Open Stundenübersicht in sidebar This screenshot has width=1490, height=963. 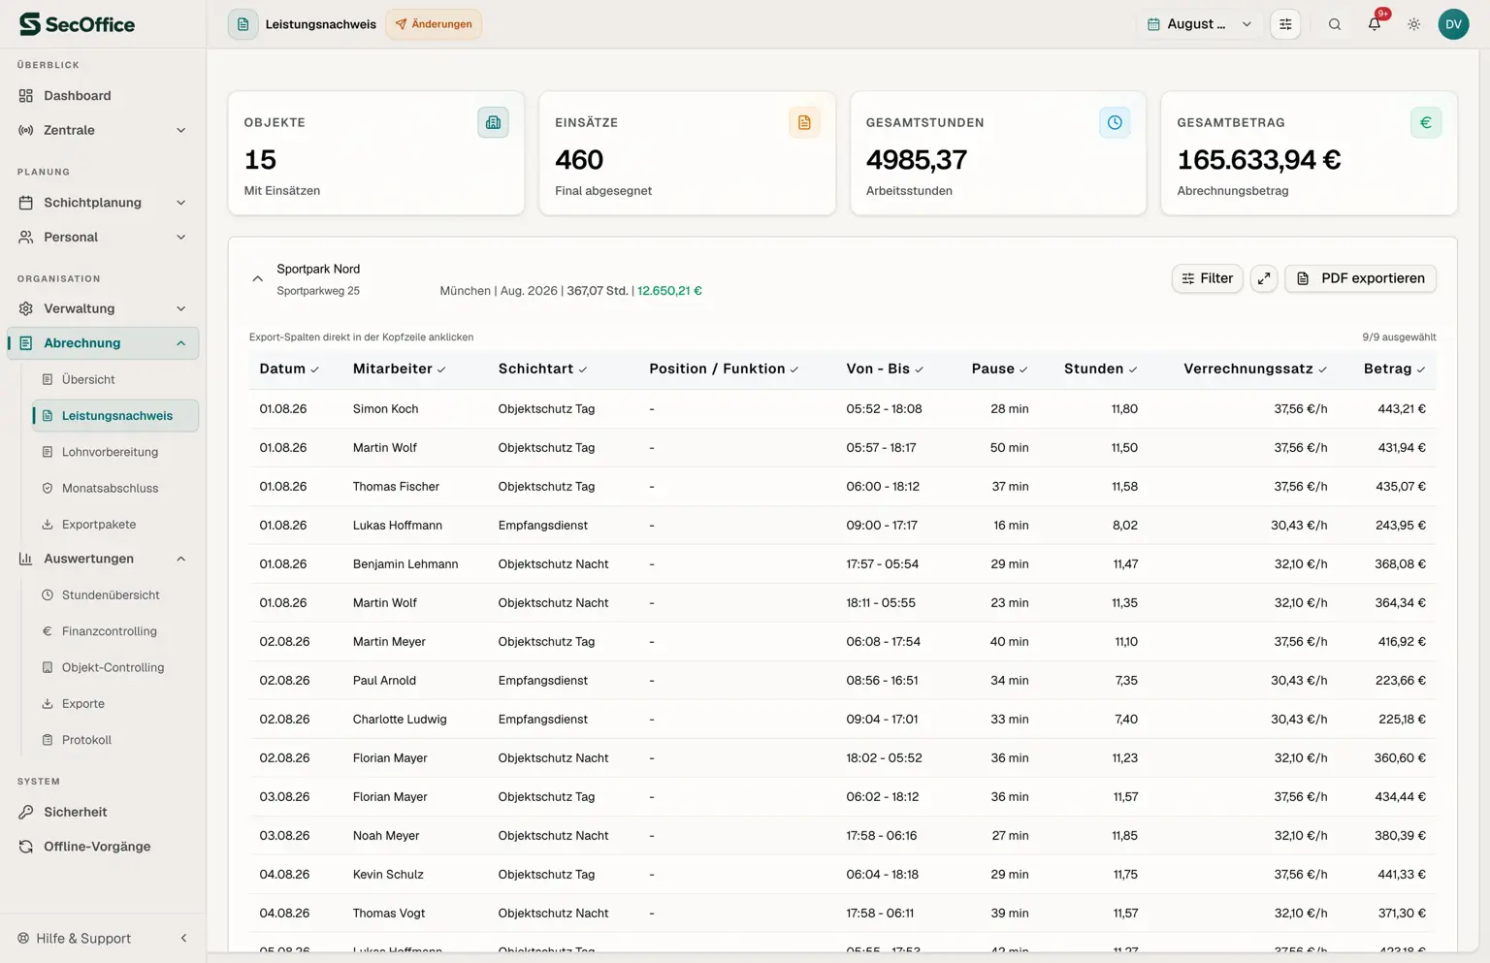coord(114,594)
